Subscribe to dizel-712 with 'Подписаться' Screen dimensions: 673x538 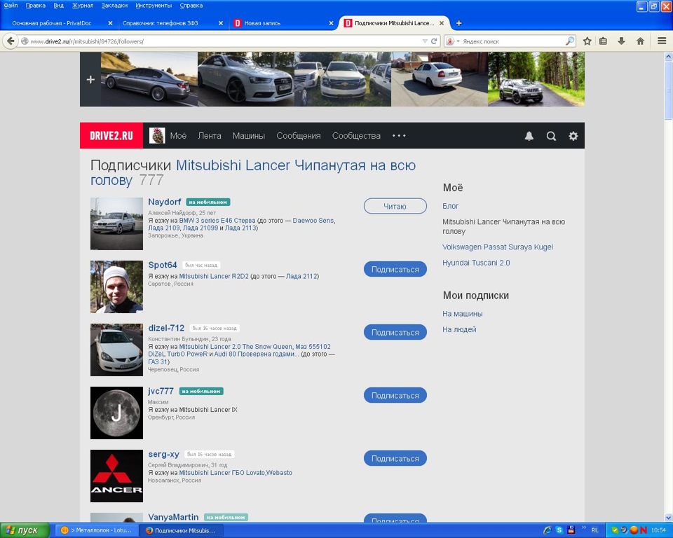pyautogui.click(x=395, y=332)
